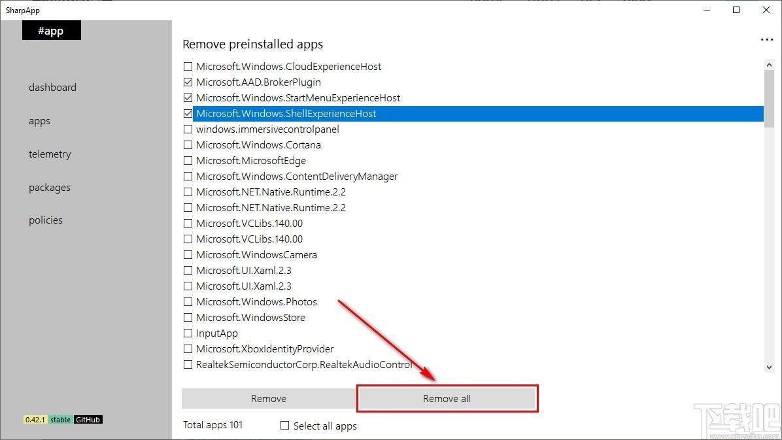Image resolution: width=782 pixels, height=440 pixels.
Task: Open the three-dot more options menu
Action: click(766, 40)
